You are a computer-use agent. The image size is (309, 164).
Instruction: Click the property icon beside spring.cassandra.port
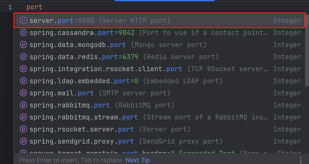coord(23,33)
